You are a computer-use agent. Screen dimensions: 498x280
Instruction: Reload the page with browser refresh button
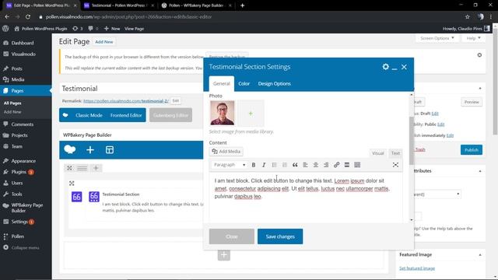click(28, 17)
